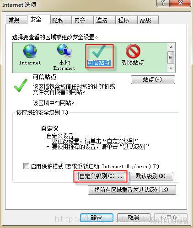Viewport: 193px width, 228px height.
Task: Click the large green checkmark beside 可信站点 description
Action: coord(21,85)
